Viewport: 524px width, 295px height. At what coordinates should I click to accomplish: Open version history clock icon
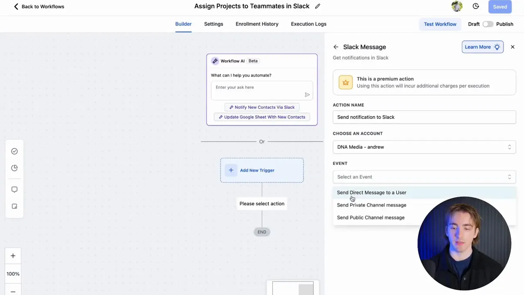click(476, 6)
